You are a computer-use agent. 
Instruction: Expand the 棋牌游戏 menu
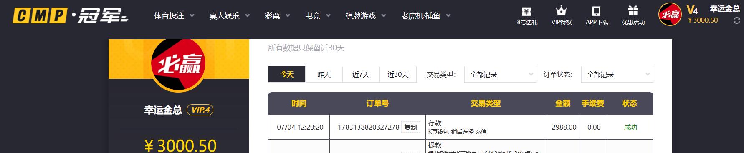[x=366, y=16]
